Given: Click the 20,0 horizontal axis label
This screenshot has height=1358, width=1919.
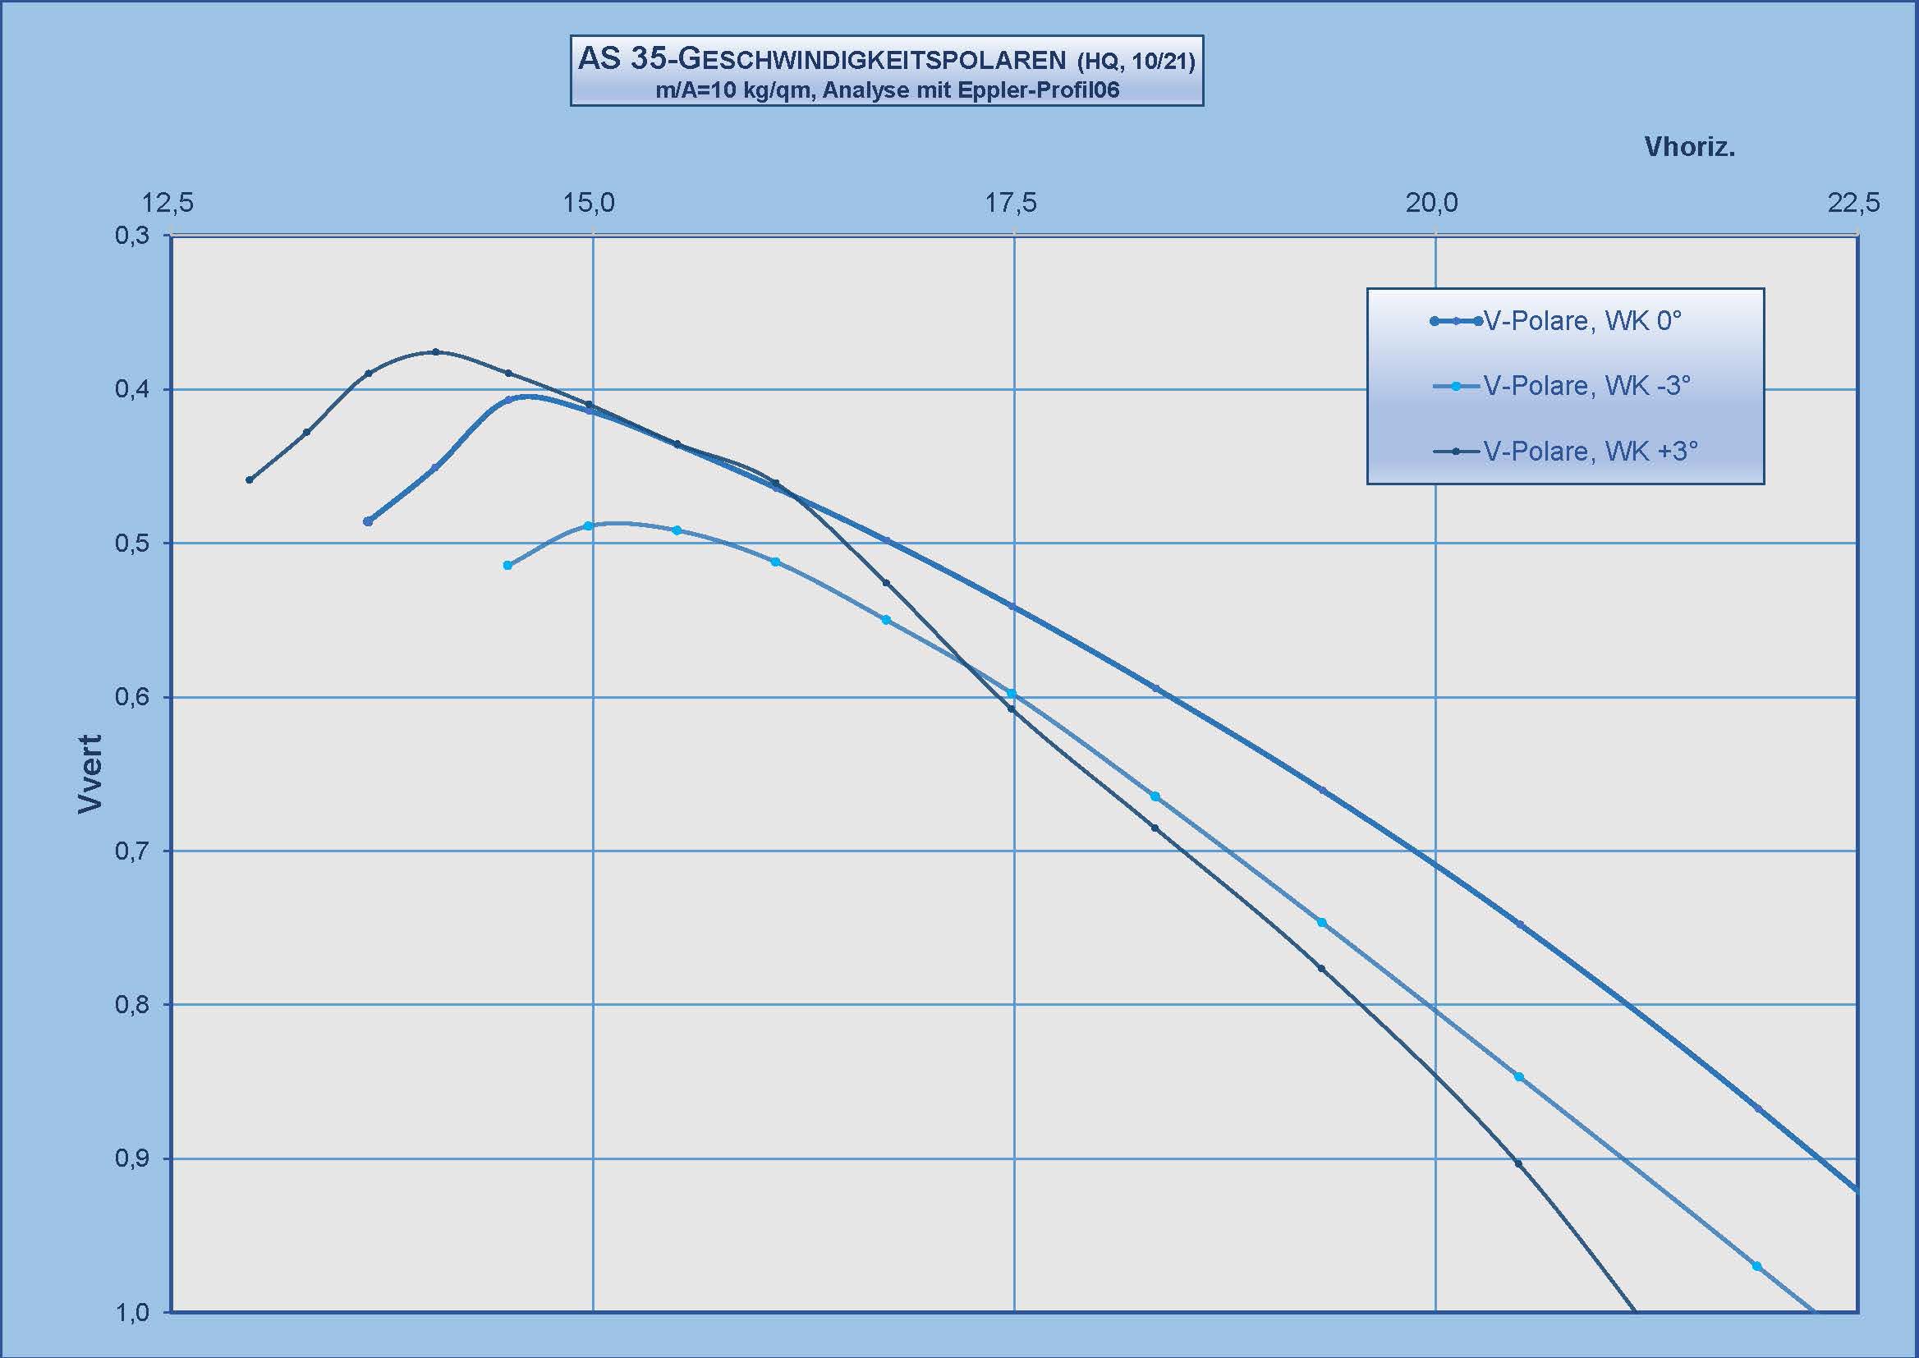Looking at the screenshot, I should point(1430,203).
